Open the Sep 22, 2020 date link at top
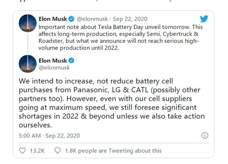The image size is (228, 164). [x=130, y=19]
